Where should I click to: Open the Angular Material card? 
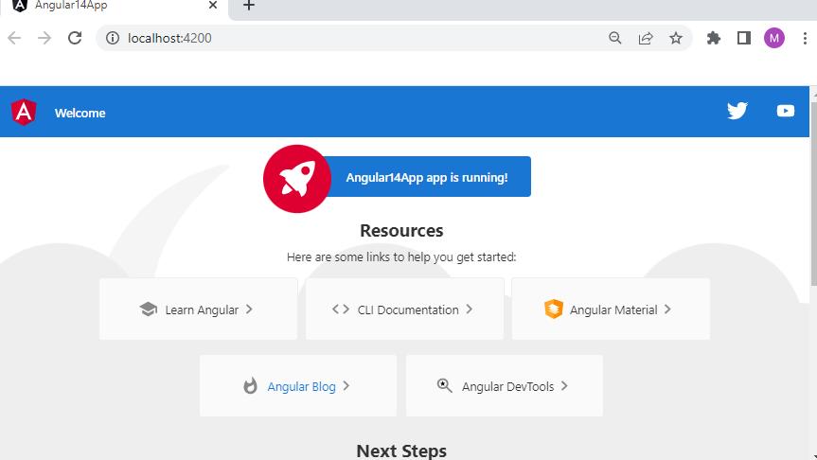(x=611, y=309)
